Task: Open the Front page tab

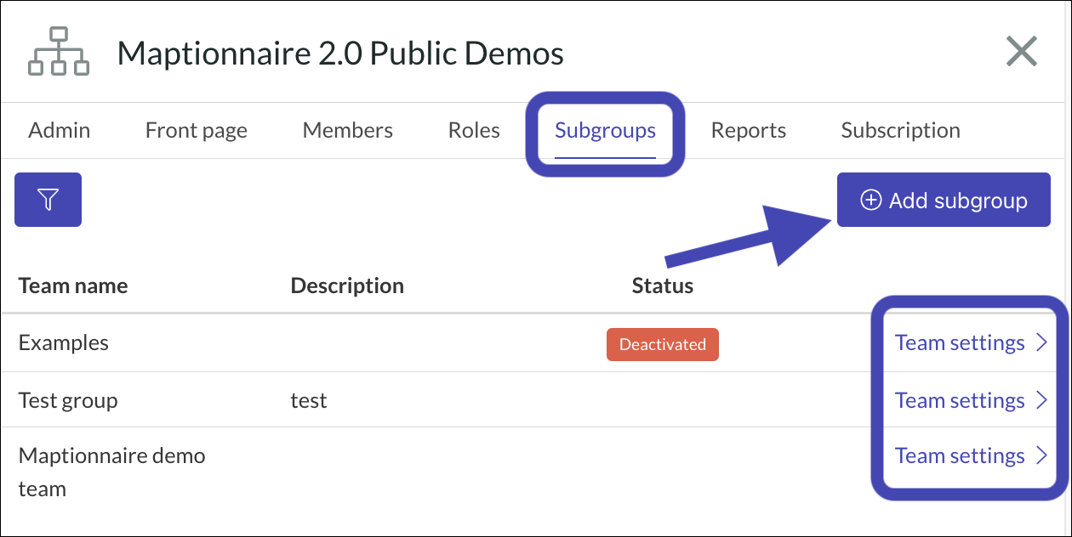Action: 197,130
